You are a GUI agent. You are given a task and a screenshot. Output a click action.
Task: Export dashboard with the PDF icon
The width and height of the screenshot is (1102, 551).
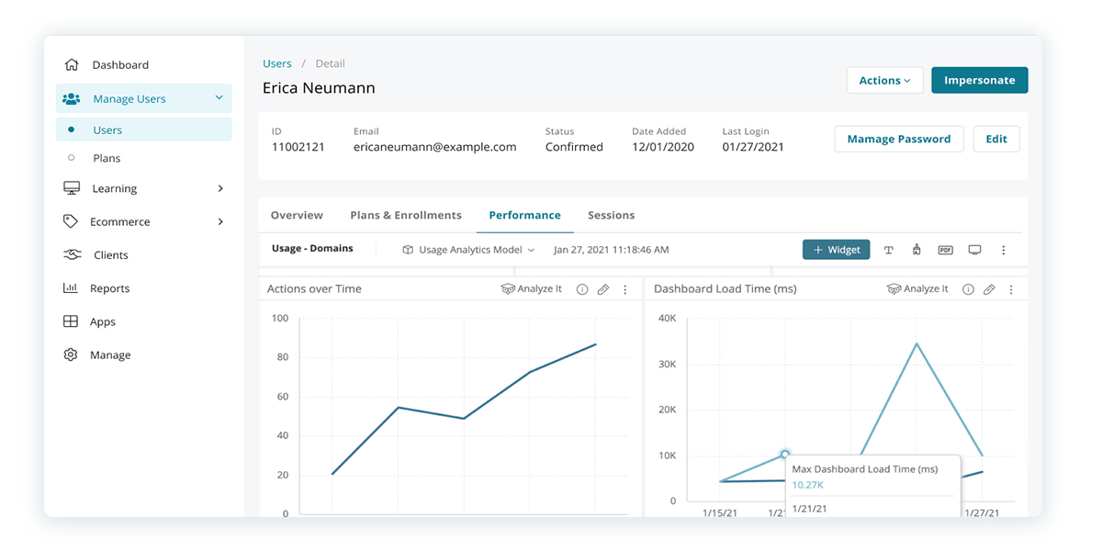point(945,250)
